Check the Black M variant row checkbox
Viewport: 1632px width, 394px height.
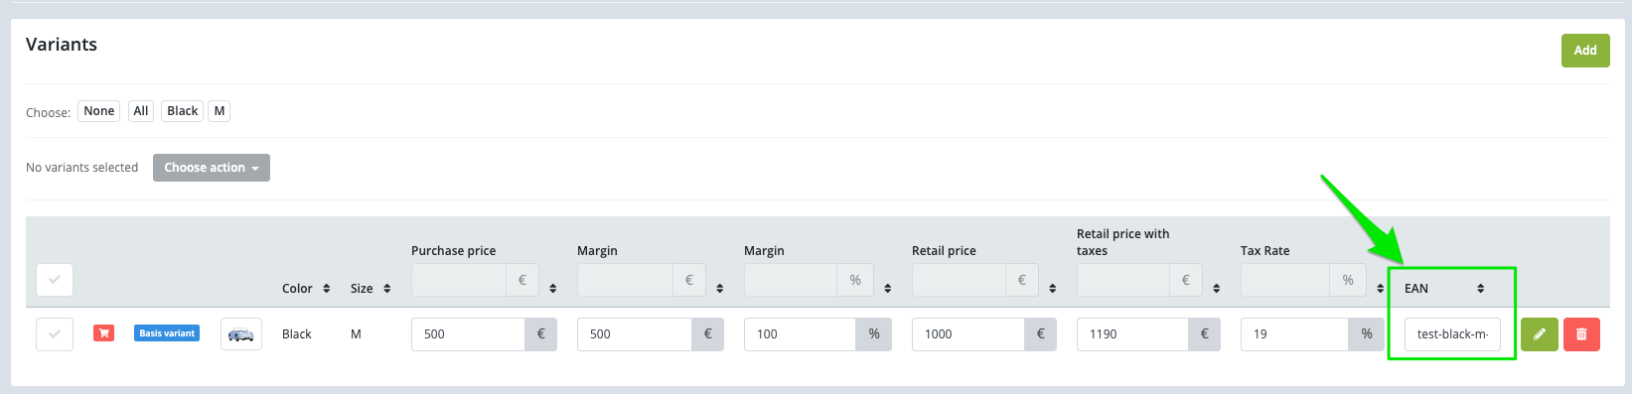click(x=55, y=334)
